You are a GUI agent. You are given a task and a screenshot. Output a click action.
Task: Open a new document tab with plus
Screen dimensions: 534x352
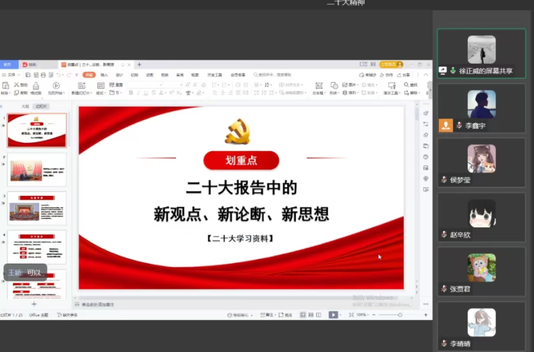click(x=139, y=64)
